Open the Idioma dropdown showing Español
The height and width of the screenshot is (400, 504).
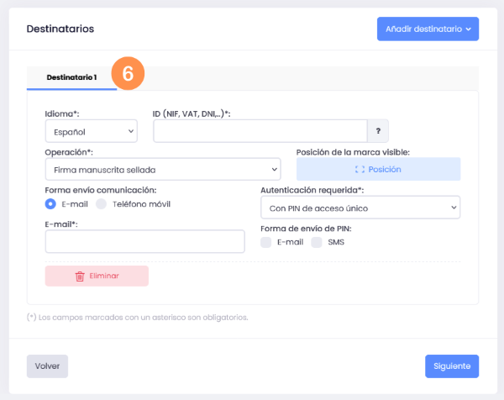click(x=92, y=131)
